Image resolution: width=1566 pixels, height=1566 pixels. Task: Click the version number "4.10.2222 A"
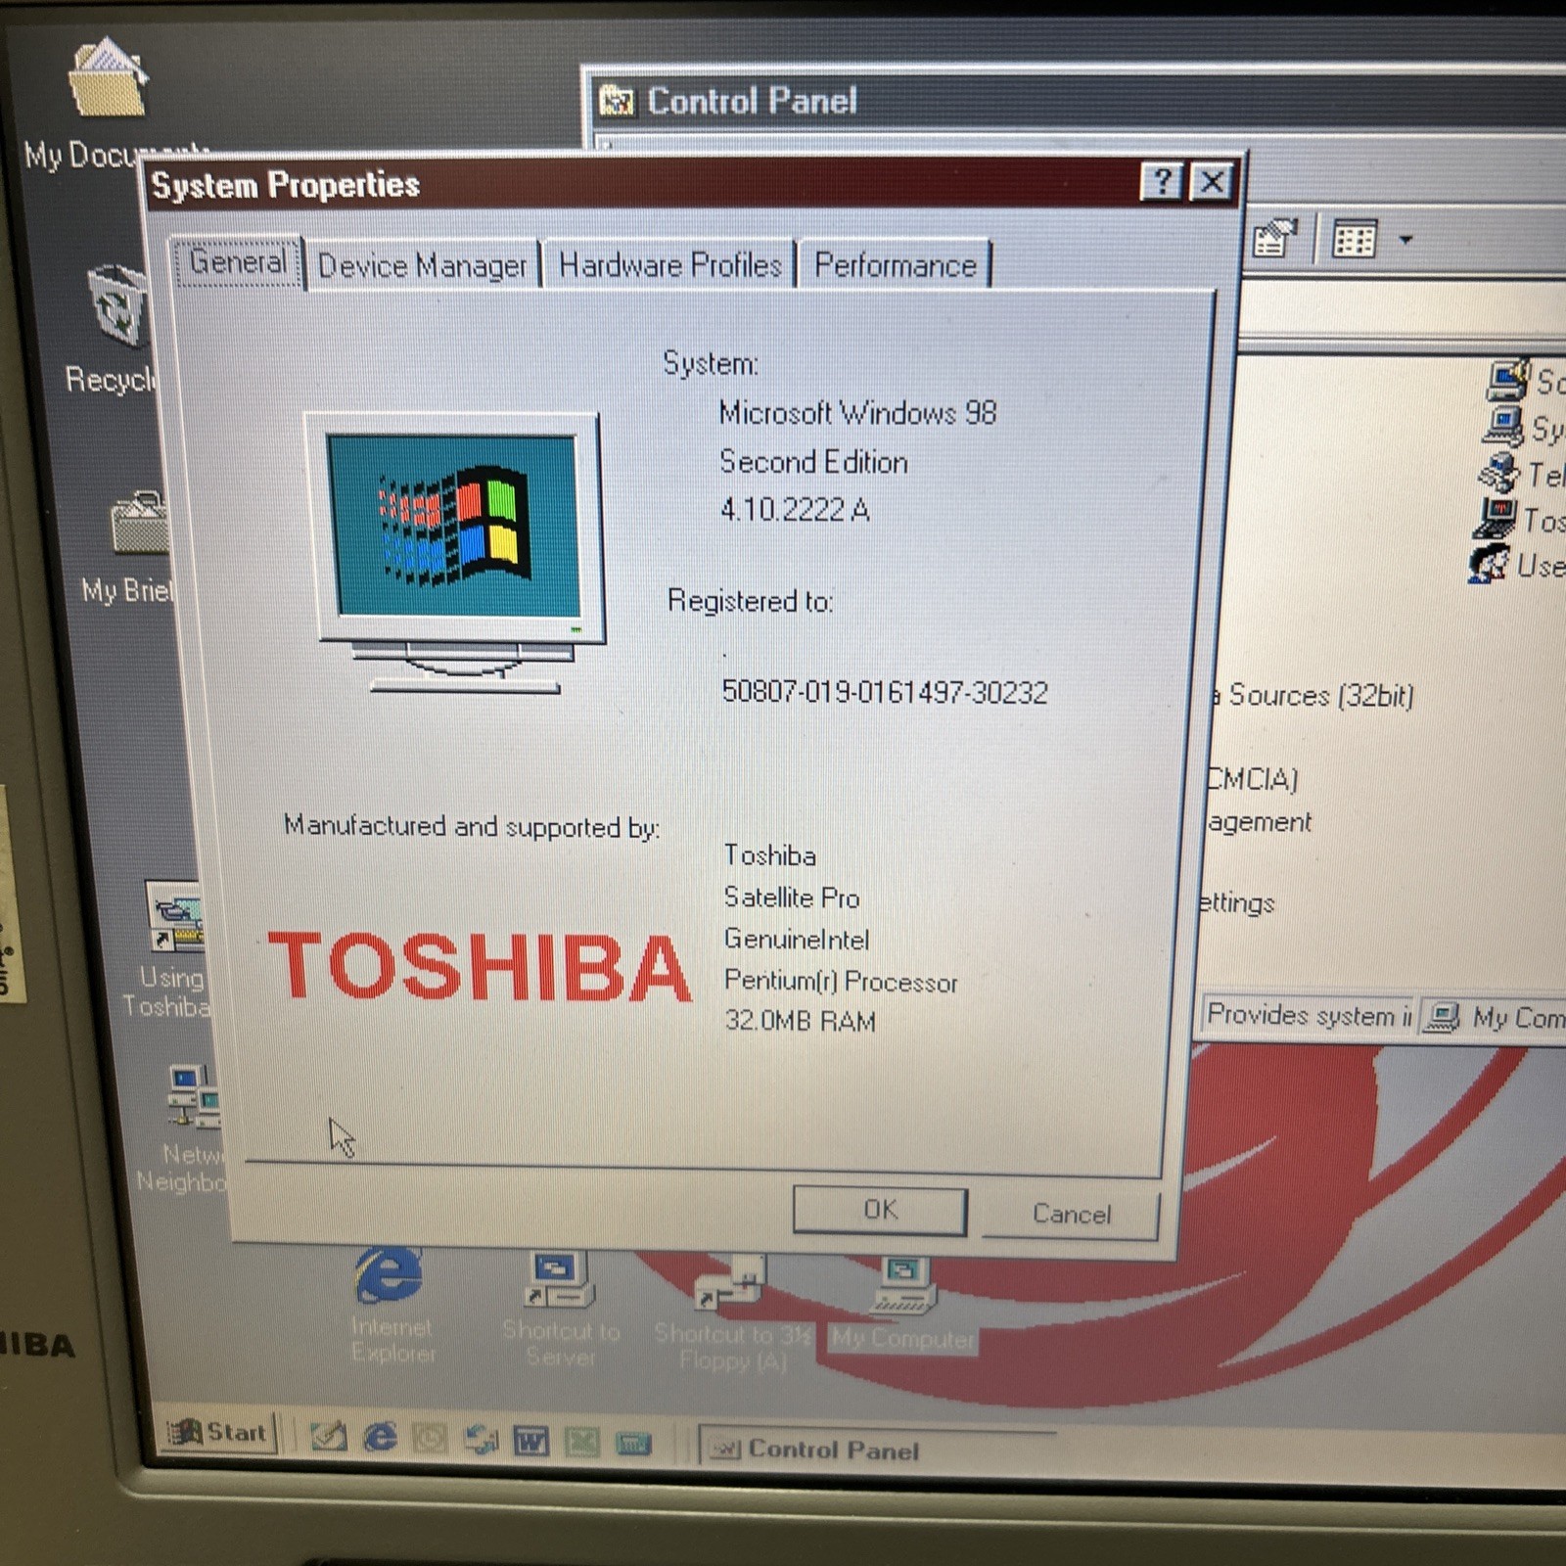click(795, 509)
